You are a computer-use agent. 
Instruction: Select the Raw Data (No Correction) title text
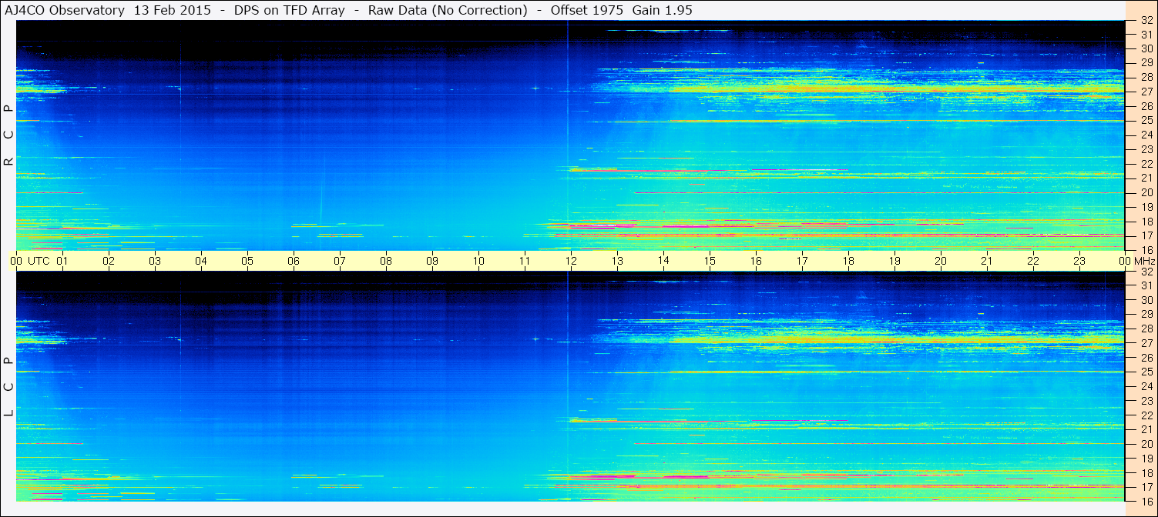click(448, 10)
